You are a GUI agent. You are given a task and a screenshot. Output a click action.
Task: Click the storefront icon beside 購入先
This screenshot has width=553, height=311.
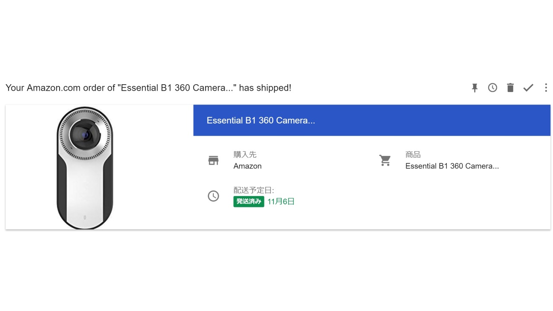pyautogui.click(x=213, y=160)
